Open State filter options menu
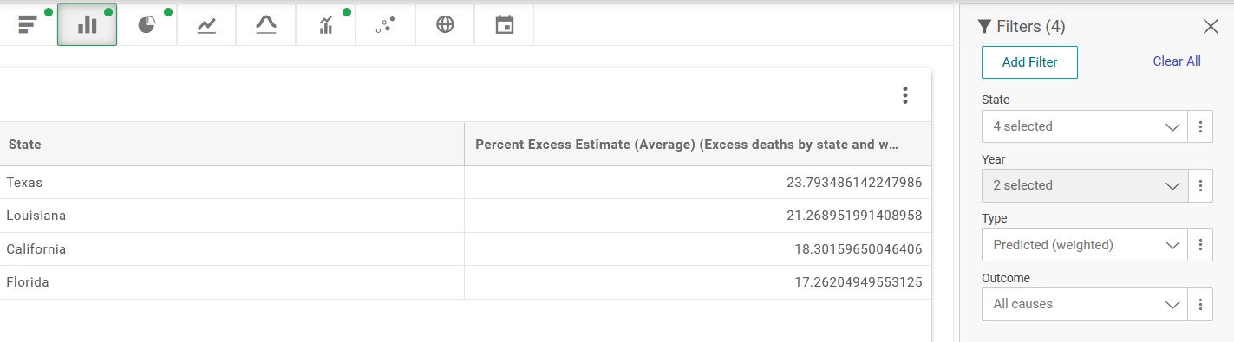The image size is (1234, 342). click(x=1200, y=126)
